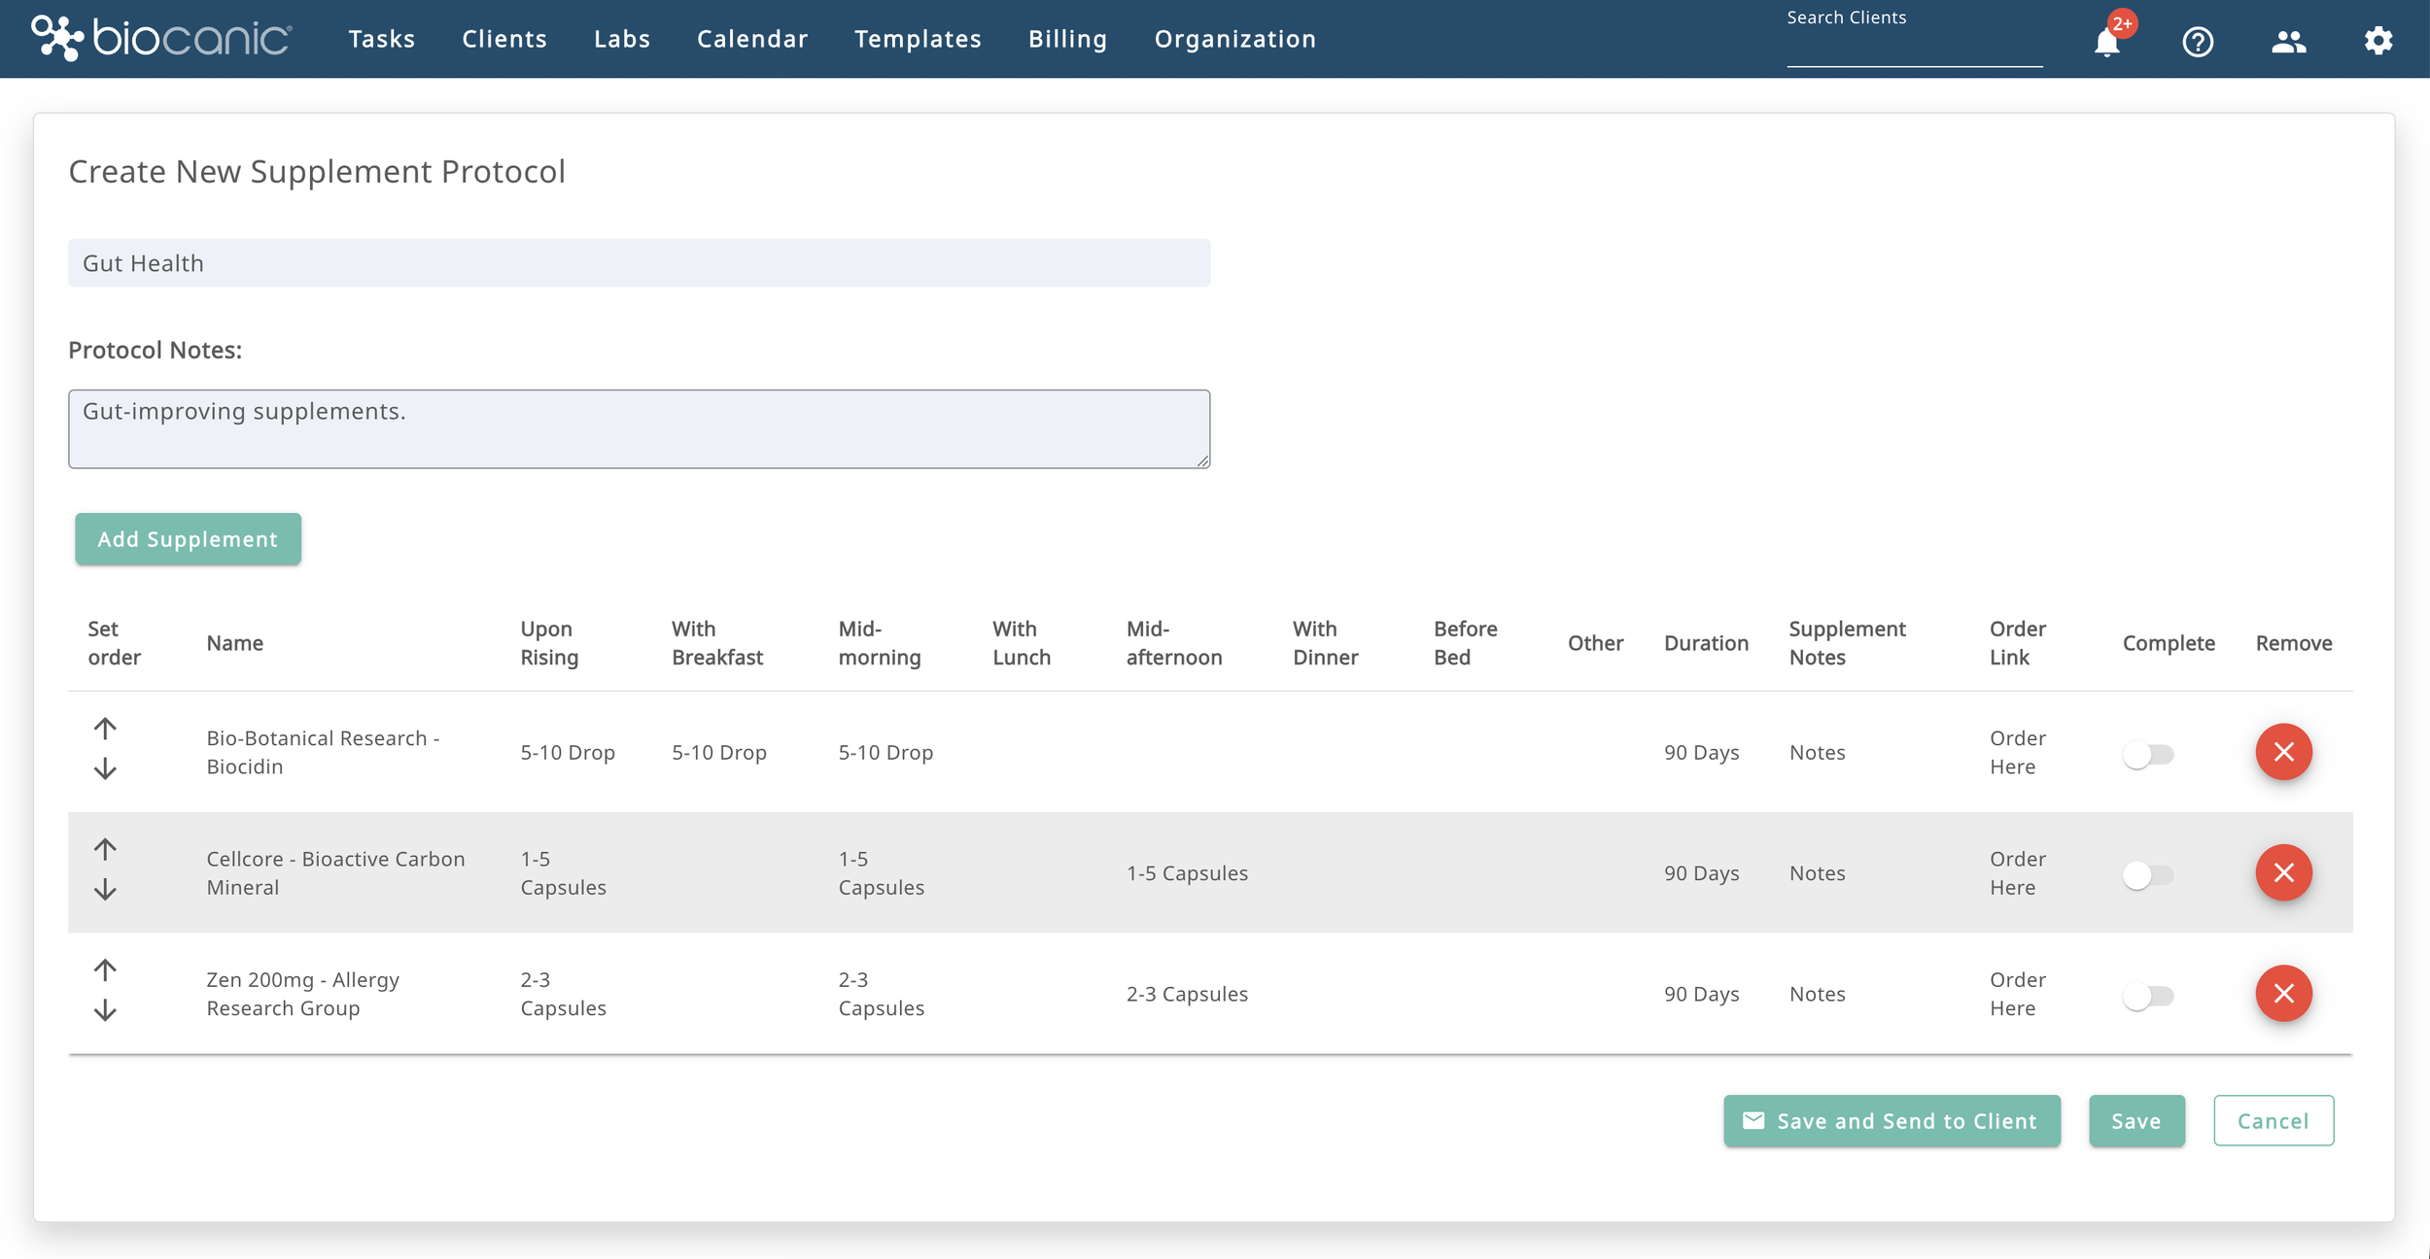Click the Duration column header
This screenshot has height=1259, width=2430.
(1706, 642)
